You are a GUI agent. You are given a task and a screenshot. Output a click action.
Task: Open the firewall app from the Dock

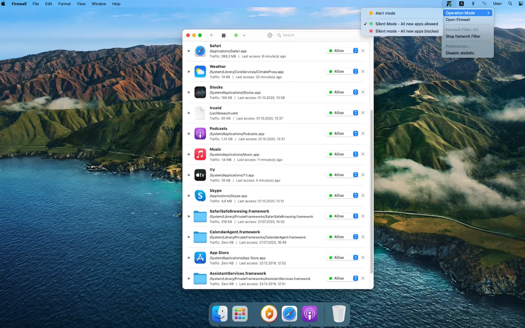269,314
